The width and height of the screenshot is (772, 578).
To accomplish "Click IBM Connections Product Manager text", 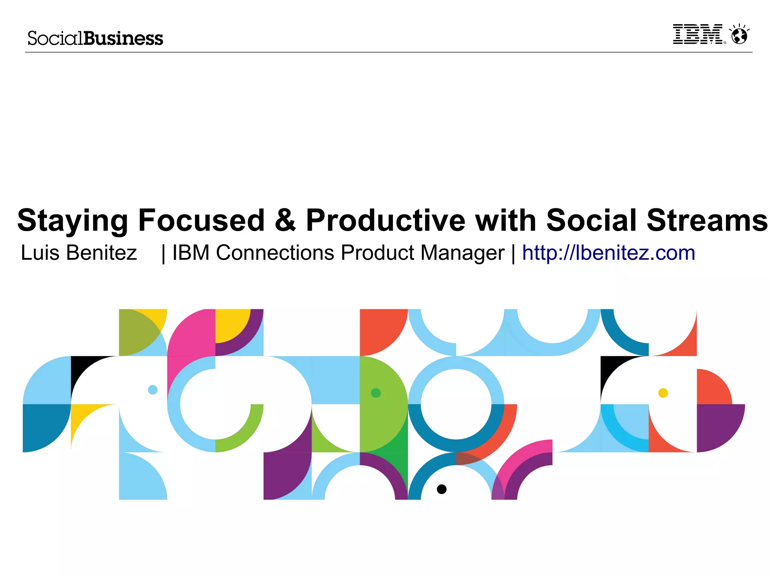I will [x=338, y=253].
